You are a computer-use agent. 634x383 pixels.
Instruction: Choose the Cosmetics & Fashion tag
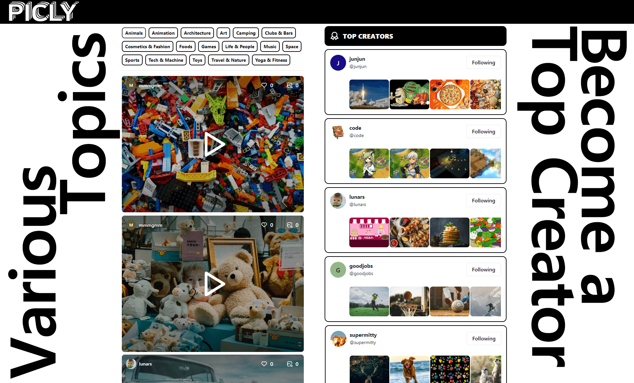tap(147, 47)
